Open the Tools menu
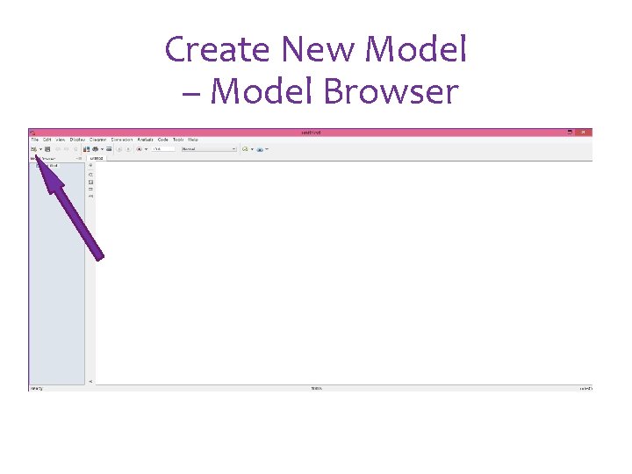632x474 pixels. tap(178, 140)
